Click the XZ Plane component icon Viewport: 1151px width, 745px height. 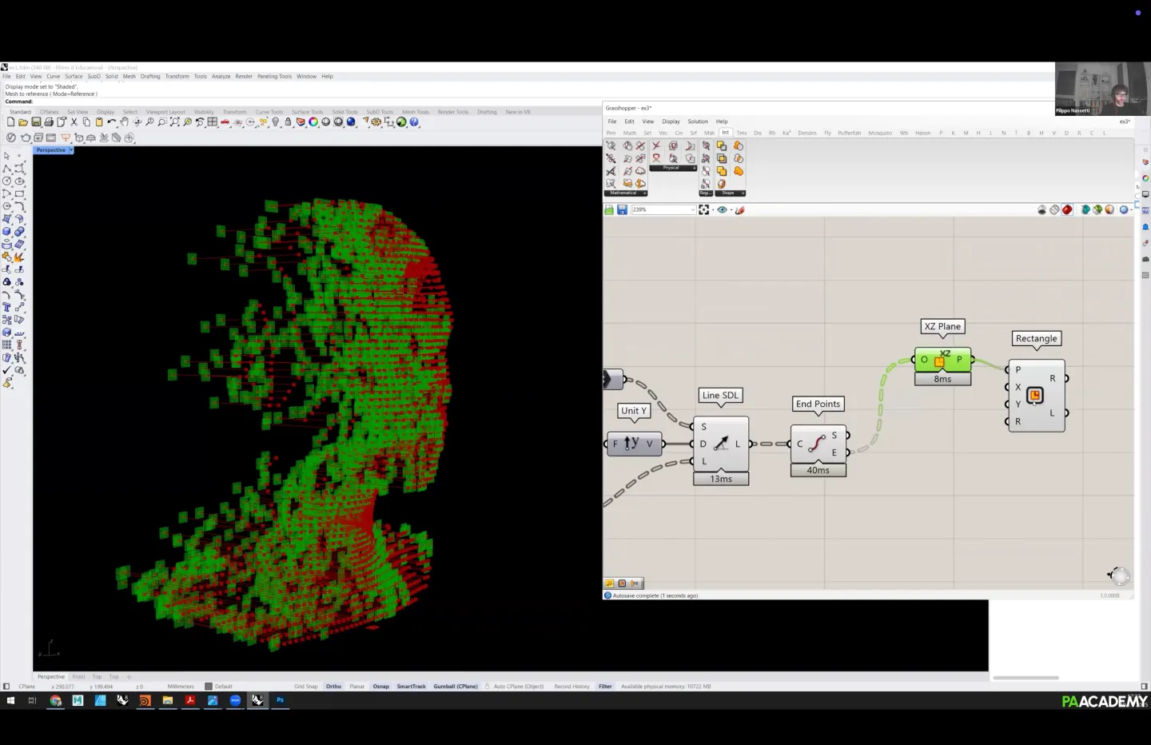pyautogui.click(x=942, y=360)
